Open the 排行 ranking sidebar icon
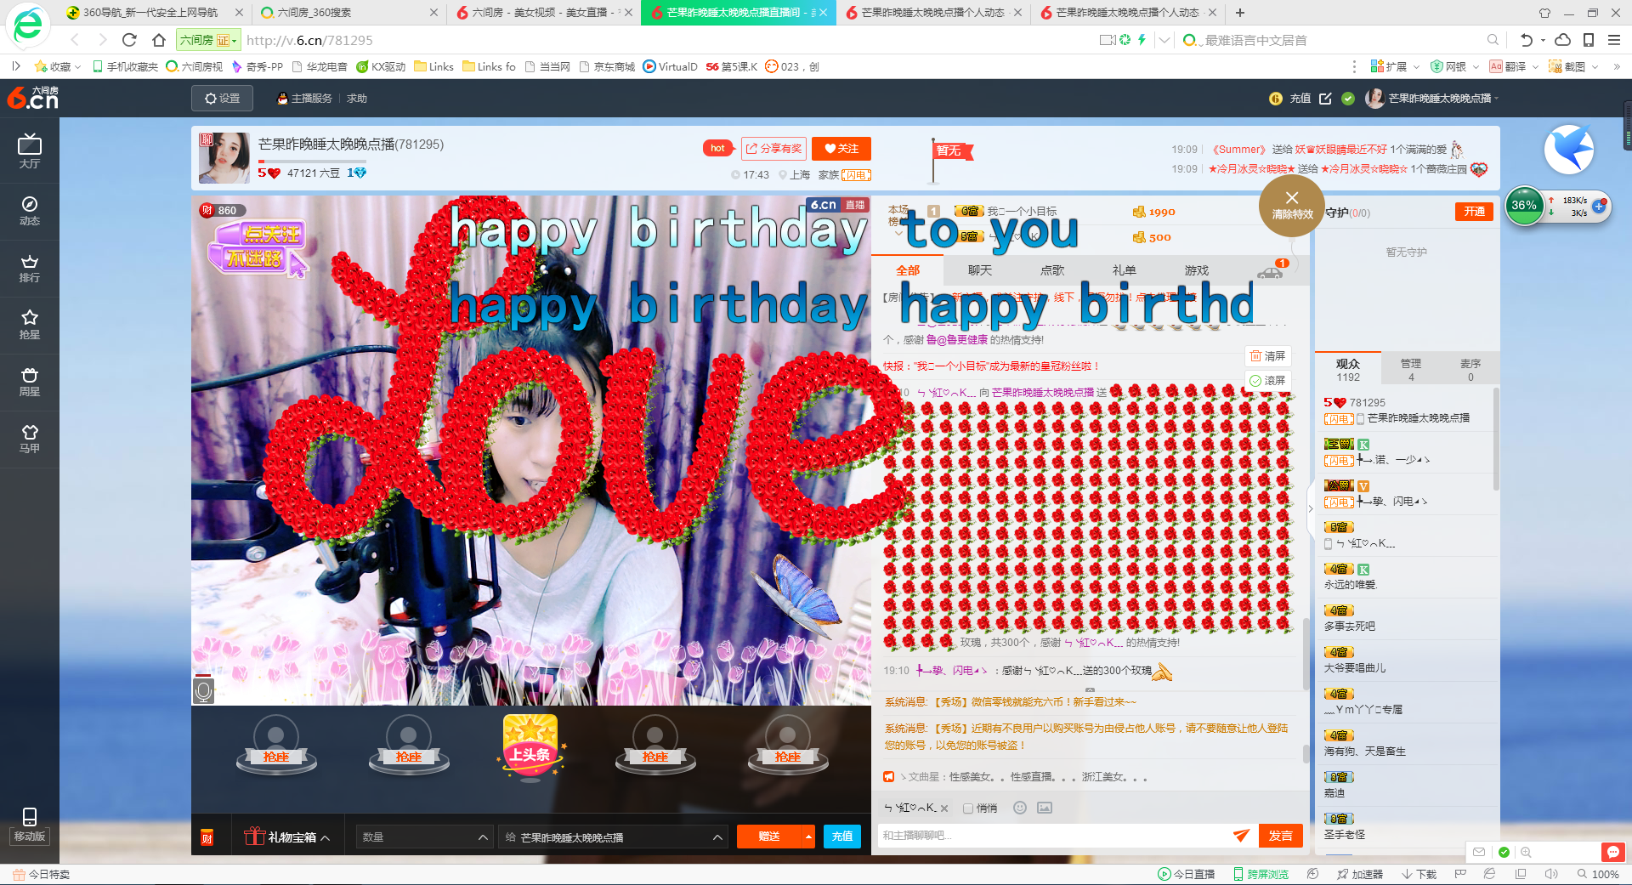Screen dimensions: 1632x885 pyautogui.click(x=30, y=268)
